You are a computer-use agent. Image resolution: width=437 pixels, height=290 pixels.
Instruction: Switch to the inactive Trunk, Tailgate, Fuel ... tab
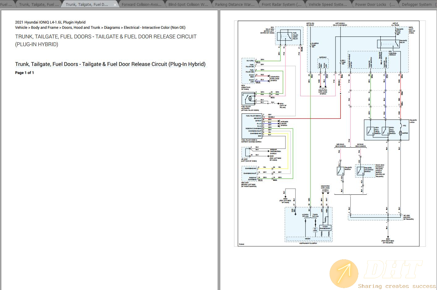pyautogui.click(x=39, y=4)
